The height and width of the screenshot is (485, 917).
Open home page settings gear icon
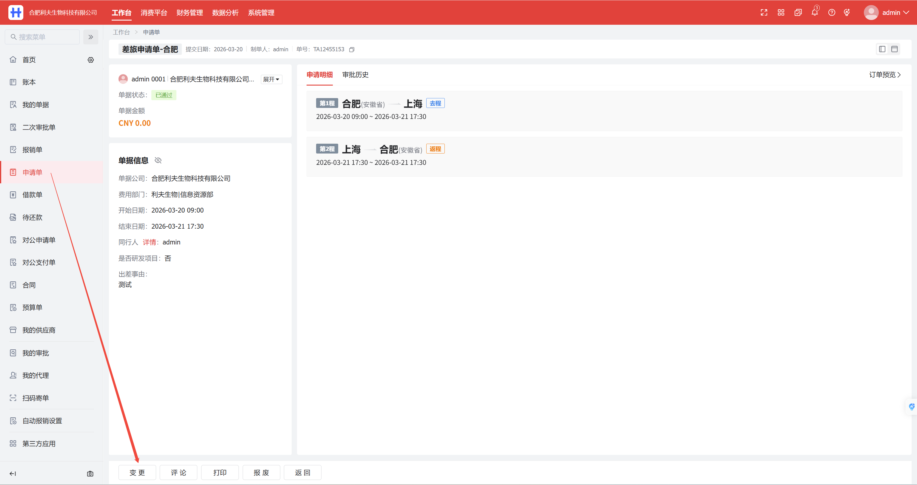click(91, 60)
